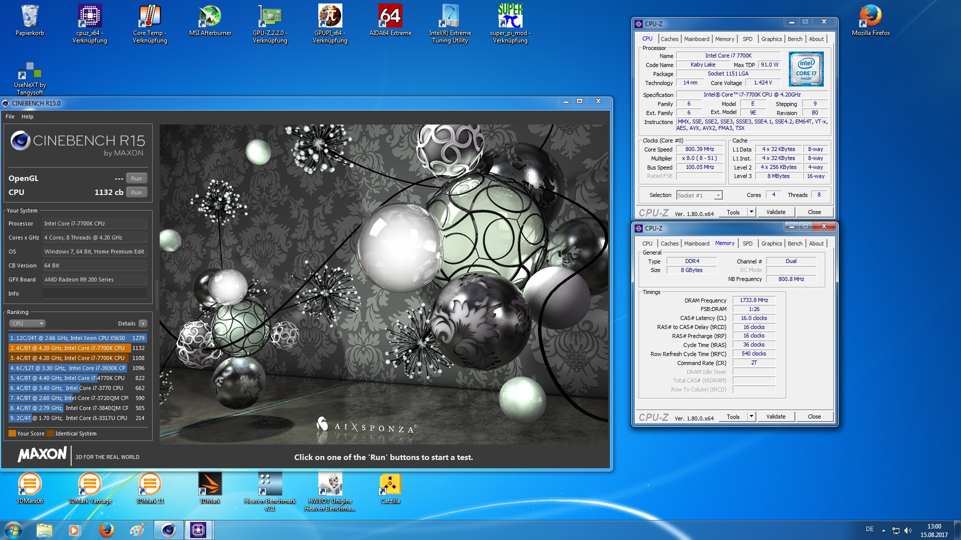961x540 pixels.
Task: Click the volume speaker tray icon
Action: pyautogui.click(x=908, y=530)
